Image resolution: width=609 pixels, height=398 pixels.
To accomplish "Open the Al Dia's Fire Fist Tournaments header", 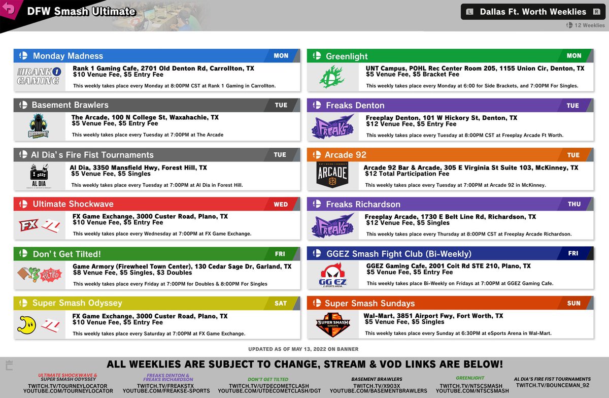I will pyautogui.click(x=157, y=155).
